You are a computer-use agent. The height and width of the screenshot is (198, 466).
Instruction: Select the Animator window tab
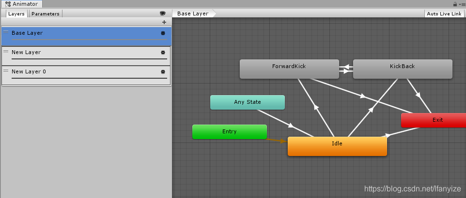[22, 4]
